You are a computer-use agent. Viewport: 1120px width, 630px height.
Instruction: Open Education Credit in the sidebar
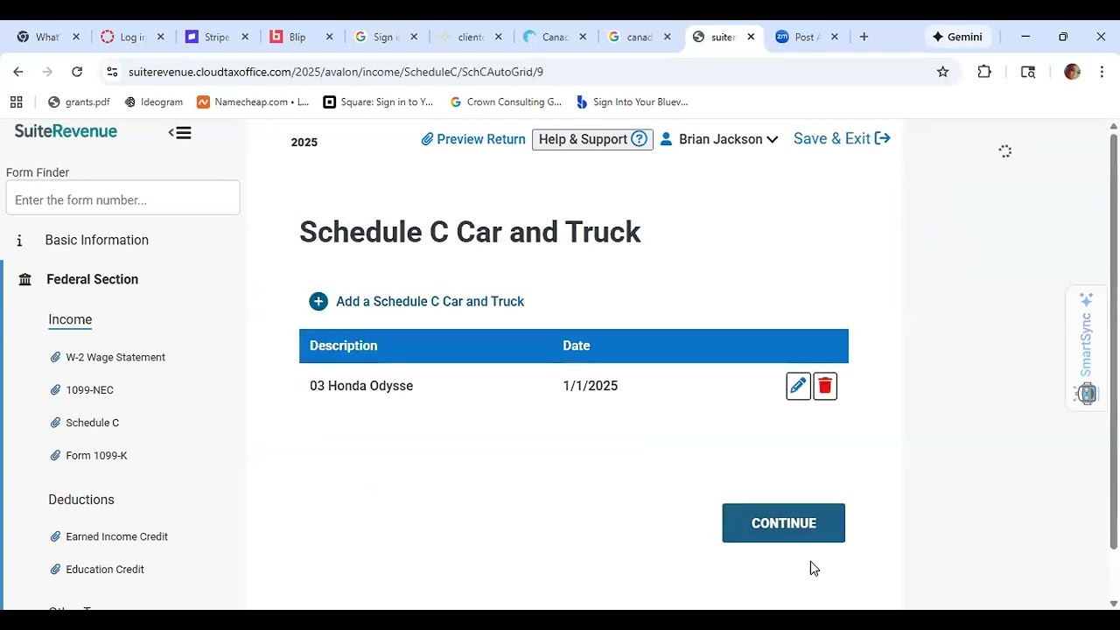(x=105, y=570)
